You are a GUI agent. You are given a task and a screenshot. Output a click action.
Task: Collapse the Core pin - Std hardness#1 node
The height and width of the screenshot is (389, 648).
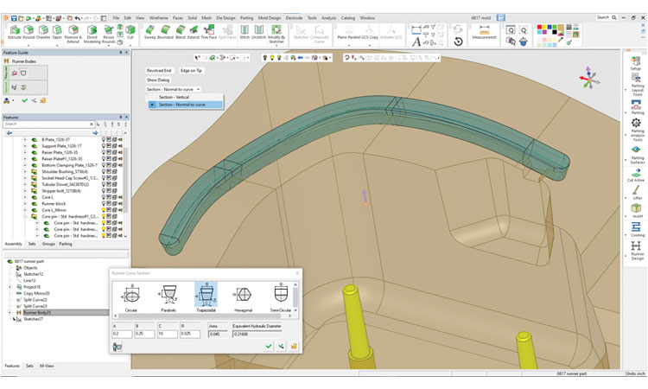25,217
